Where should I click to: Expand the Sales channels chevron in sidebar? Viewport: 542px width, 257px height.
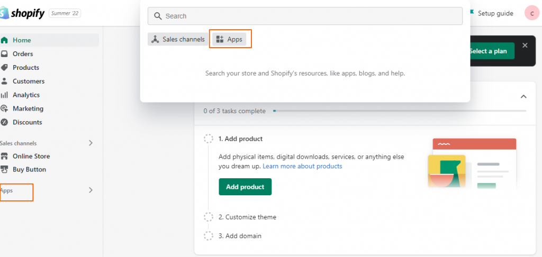click(91, 143)
